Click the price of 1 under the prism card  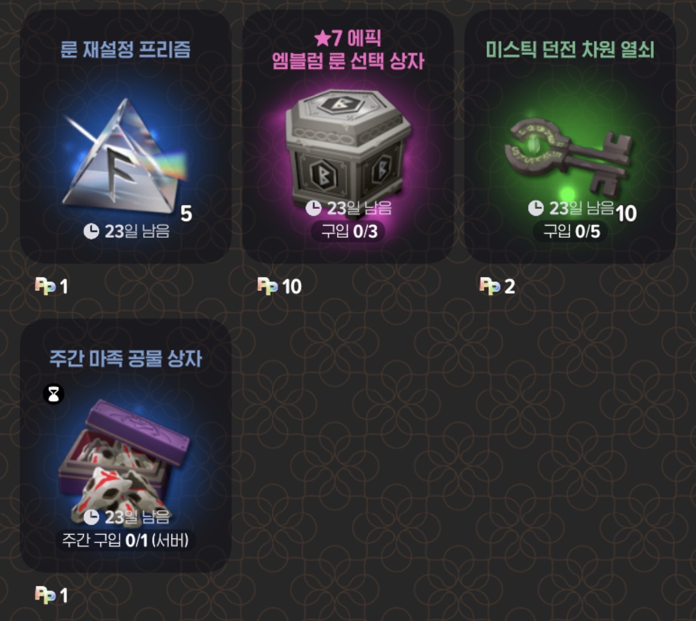tap(63, 286)
